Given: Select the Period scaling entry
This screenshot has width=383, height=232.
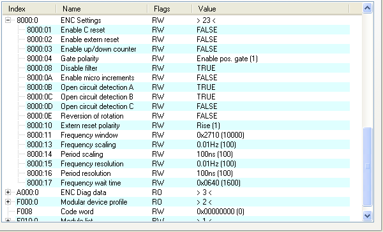Looking at the screenshot, I should coord(187,154).
